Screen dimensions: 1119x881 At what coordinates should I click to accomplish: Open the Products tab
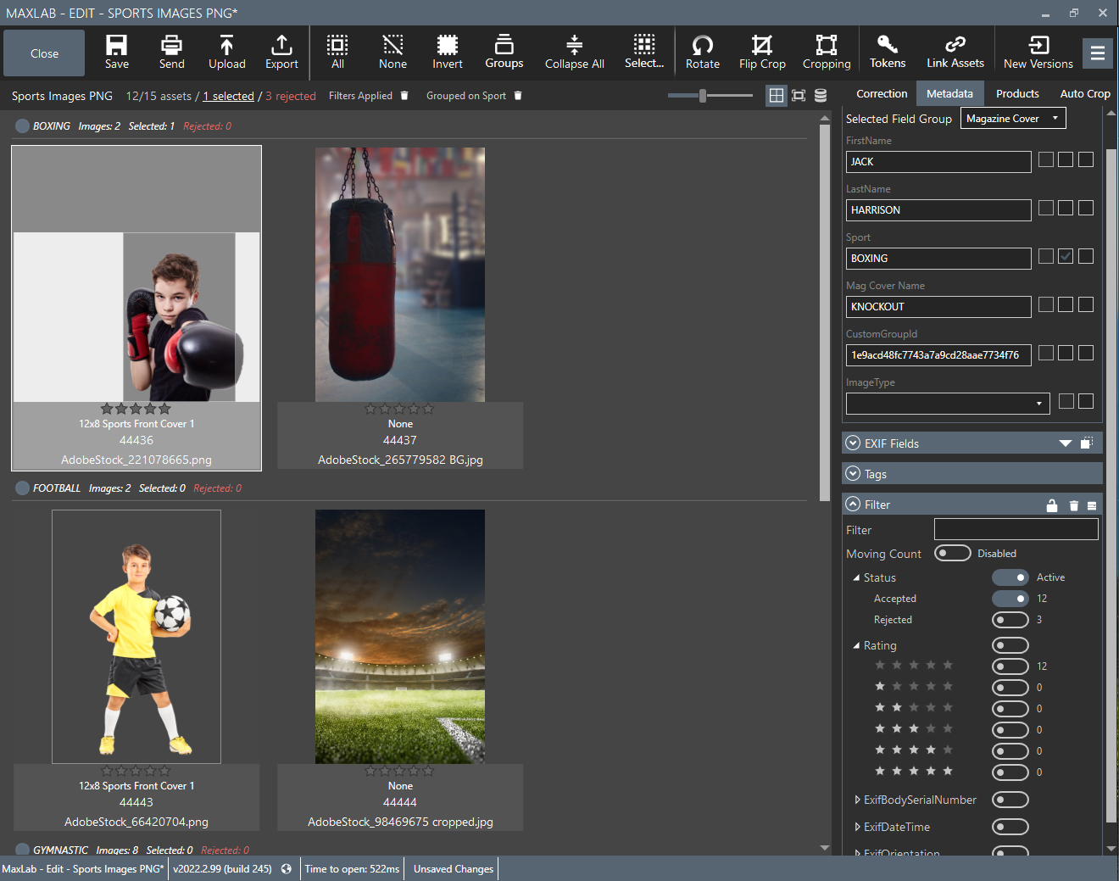1016,93
